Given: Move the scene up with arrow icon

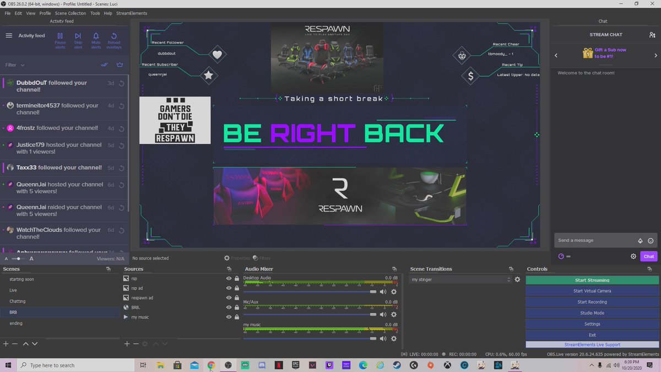Looking at the screenshot, I should (x=25, y=343).
